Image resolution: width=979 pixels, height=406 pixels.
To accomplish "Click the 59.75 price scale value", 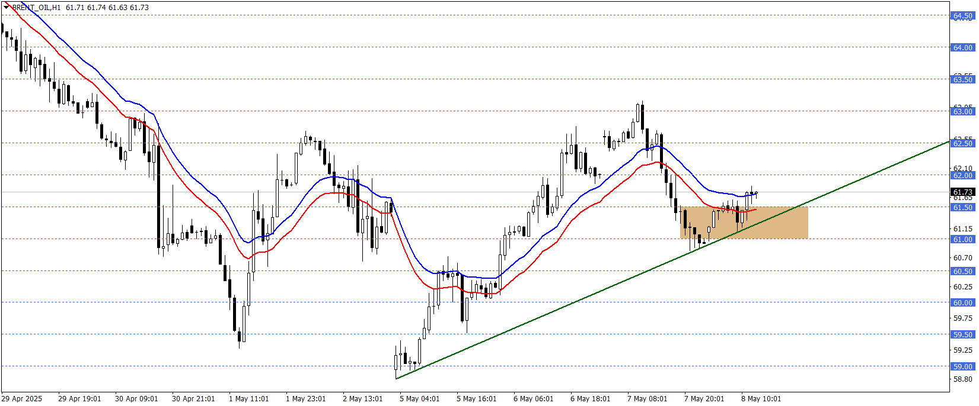I will [963, 318].
